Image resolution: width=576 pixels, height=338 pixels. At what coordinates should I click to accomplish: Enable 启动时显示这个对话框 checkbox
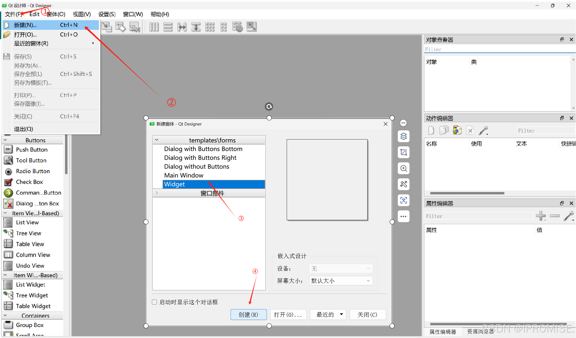click(154, 302)
